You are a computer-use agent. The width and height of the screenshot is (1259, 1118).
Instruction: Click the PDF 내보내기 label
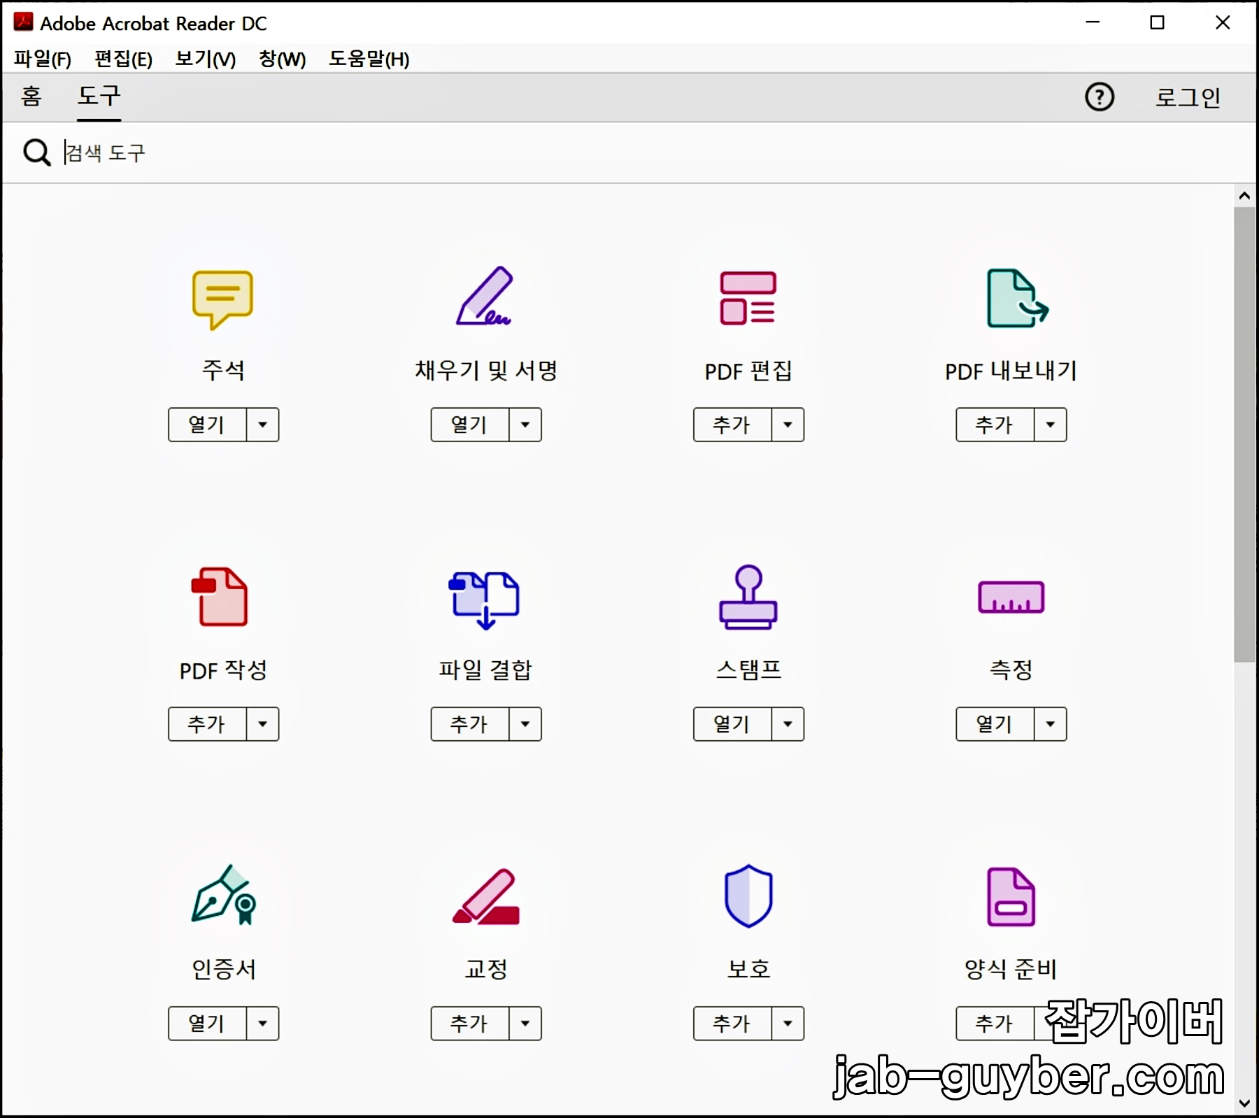(1011, 371)
